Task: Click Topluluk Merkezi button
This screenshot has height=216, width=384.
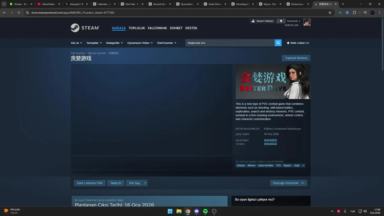Action: [296, 58]
